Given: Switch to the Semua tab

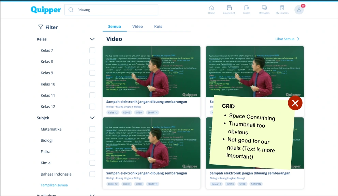Looking at the screenshot, I should coord(115,27).
